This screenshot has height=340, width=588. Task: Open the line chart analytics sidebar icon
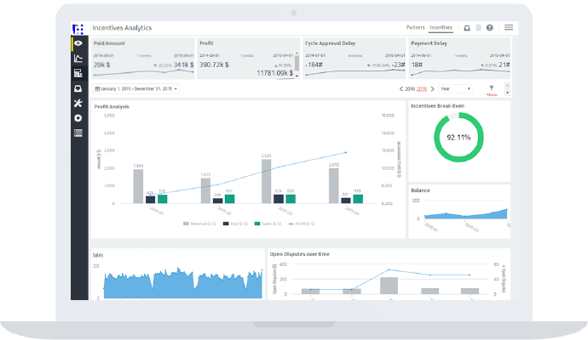tap(78, 59)
